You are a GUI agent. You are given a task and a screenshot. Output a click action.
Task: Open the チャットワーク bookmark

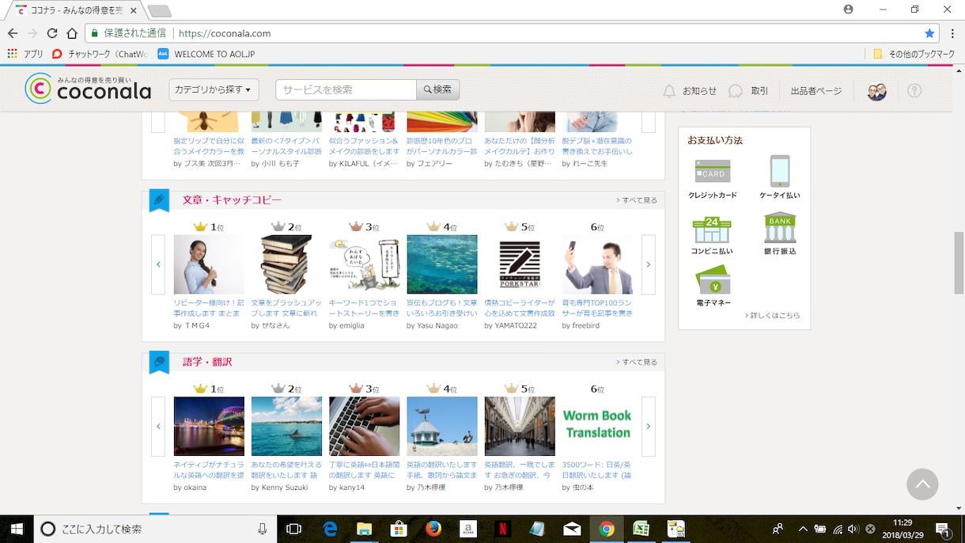(100, 54)
